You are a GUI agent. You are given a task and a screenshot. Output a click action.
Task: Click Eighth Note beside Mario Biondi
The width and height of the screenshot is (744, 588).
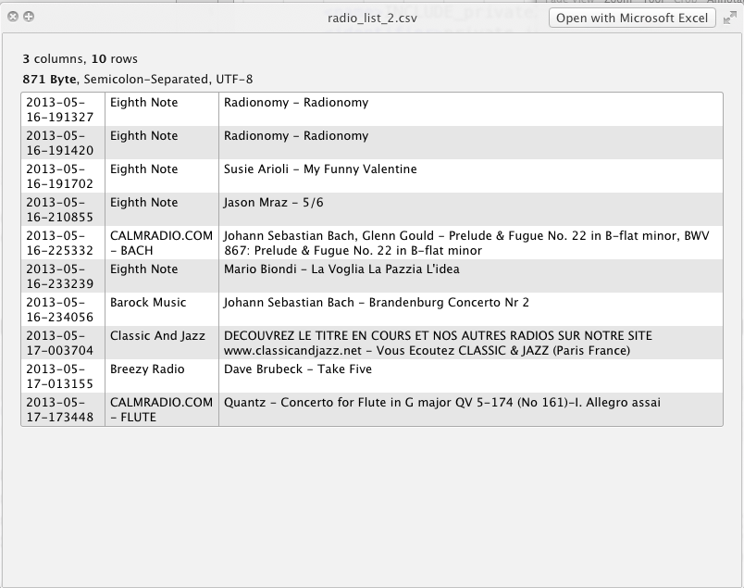tap(162, 276)
